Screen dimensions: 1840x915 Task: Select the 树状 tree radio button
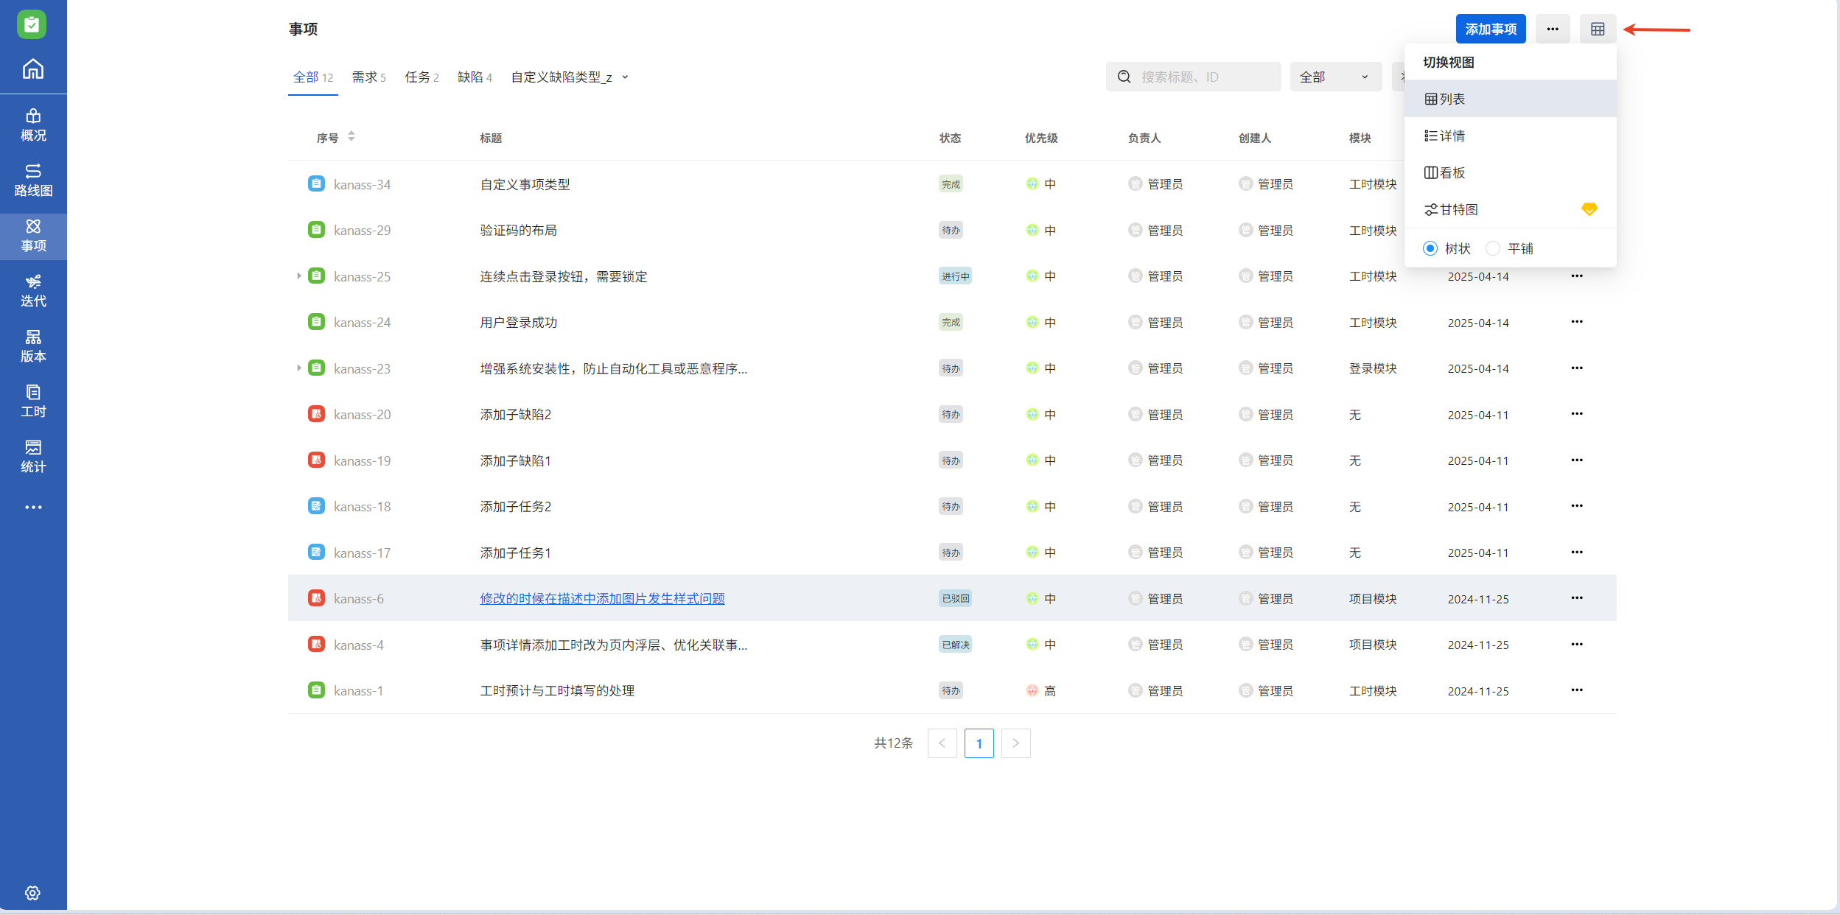[x=1430, y=249]
